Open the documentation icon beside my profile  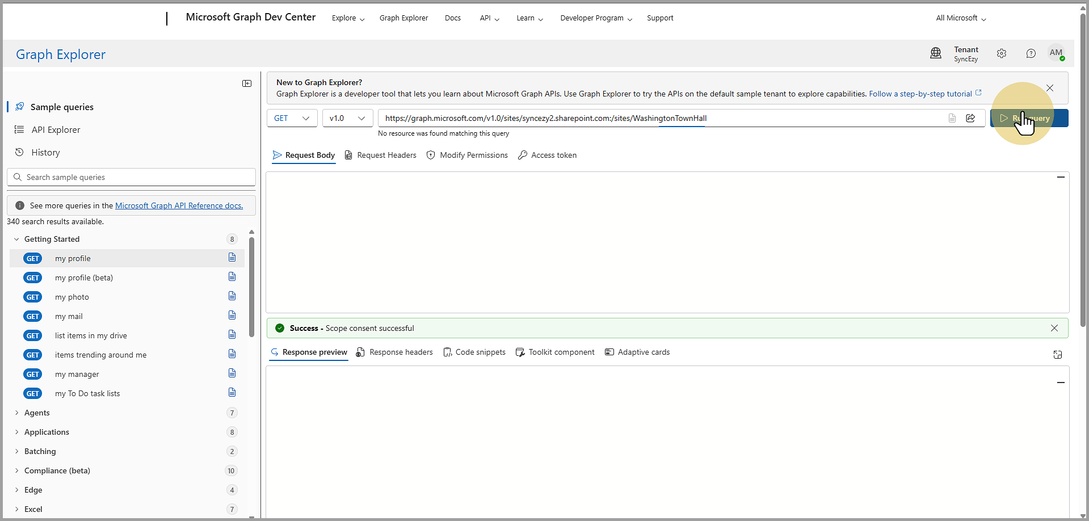coord(232,258)
